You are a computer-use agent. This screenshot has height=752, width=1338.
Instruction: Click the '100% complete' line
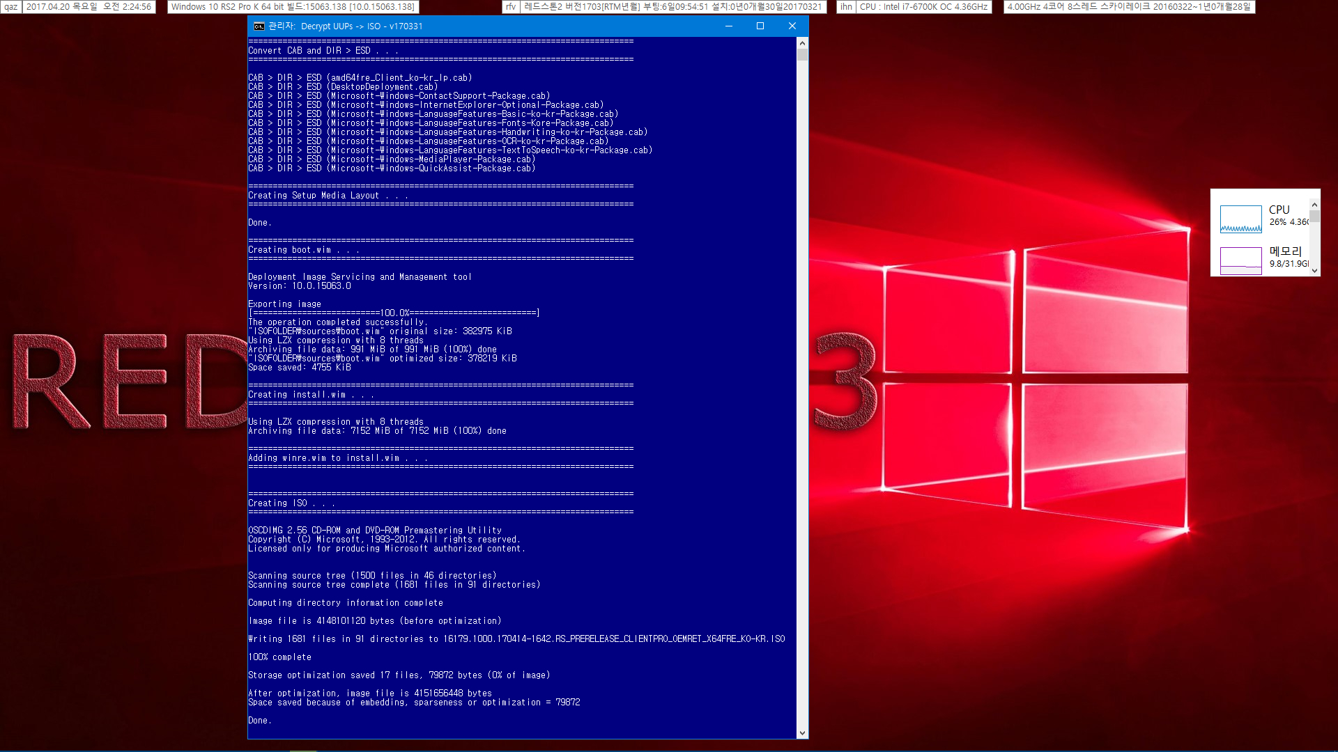tap(280, 657)
